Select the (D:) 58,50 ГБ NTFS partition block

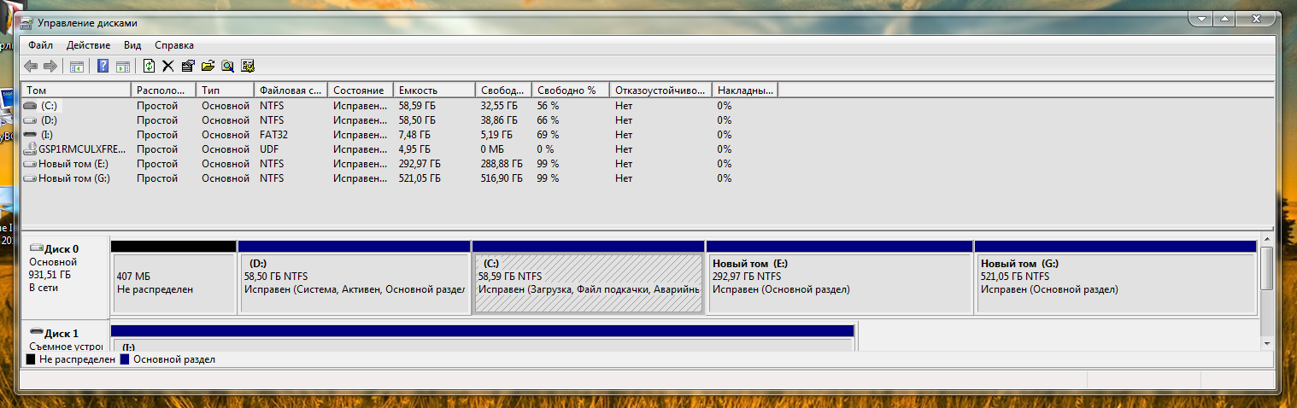(355, 277)
